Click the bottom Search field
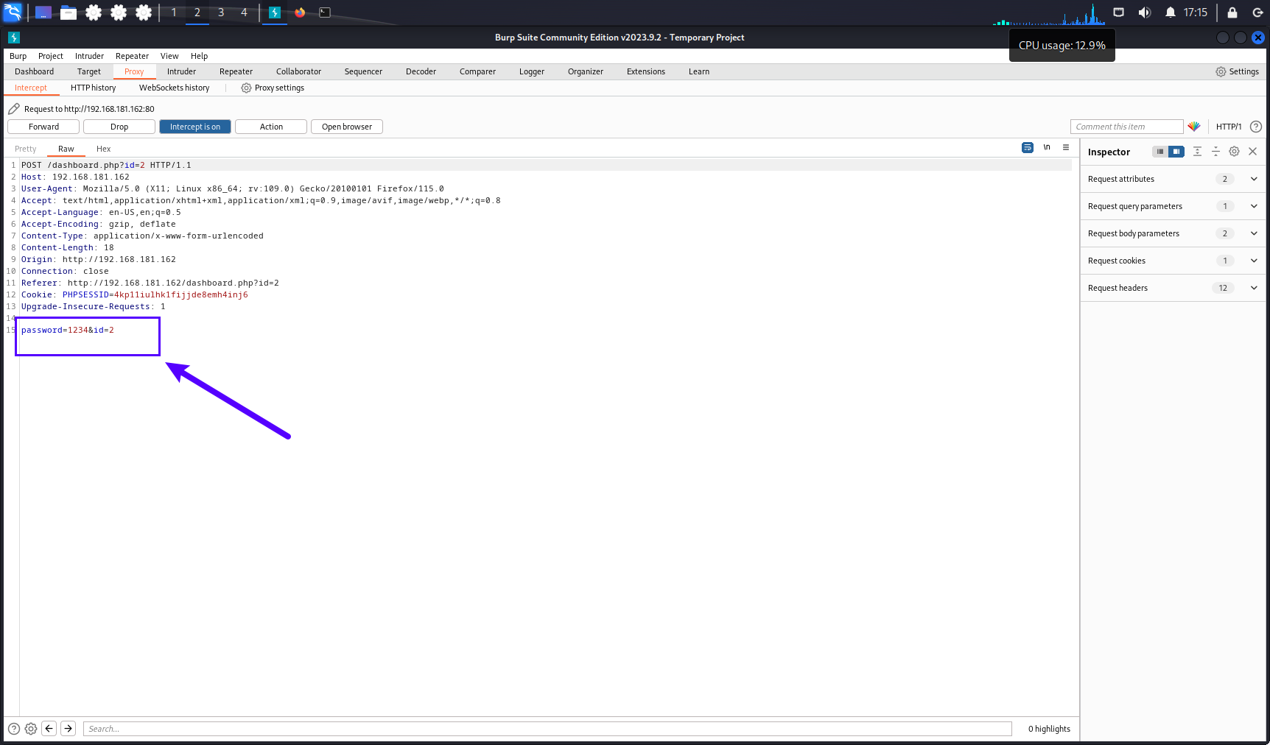Screen dimensions: 1270x745 [x=547, y=729]
